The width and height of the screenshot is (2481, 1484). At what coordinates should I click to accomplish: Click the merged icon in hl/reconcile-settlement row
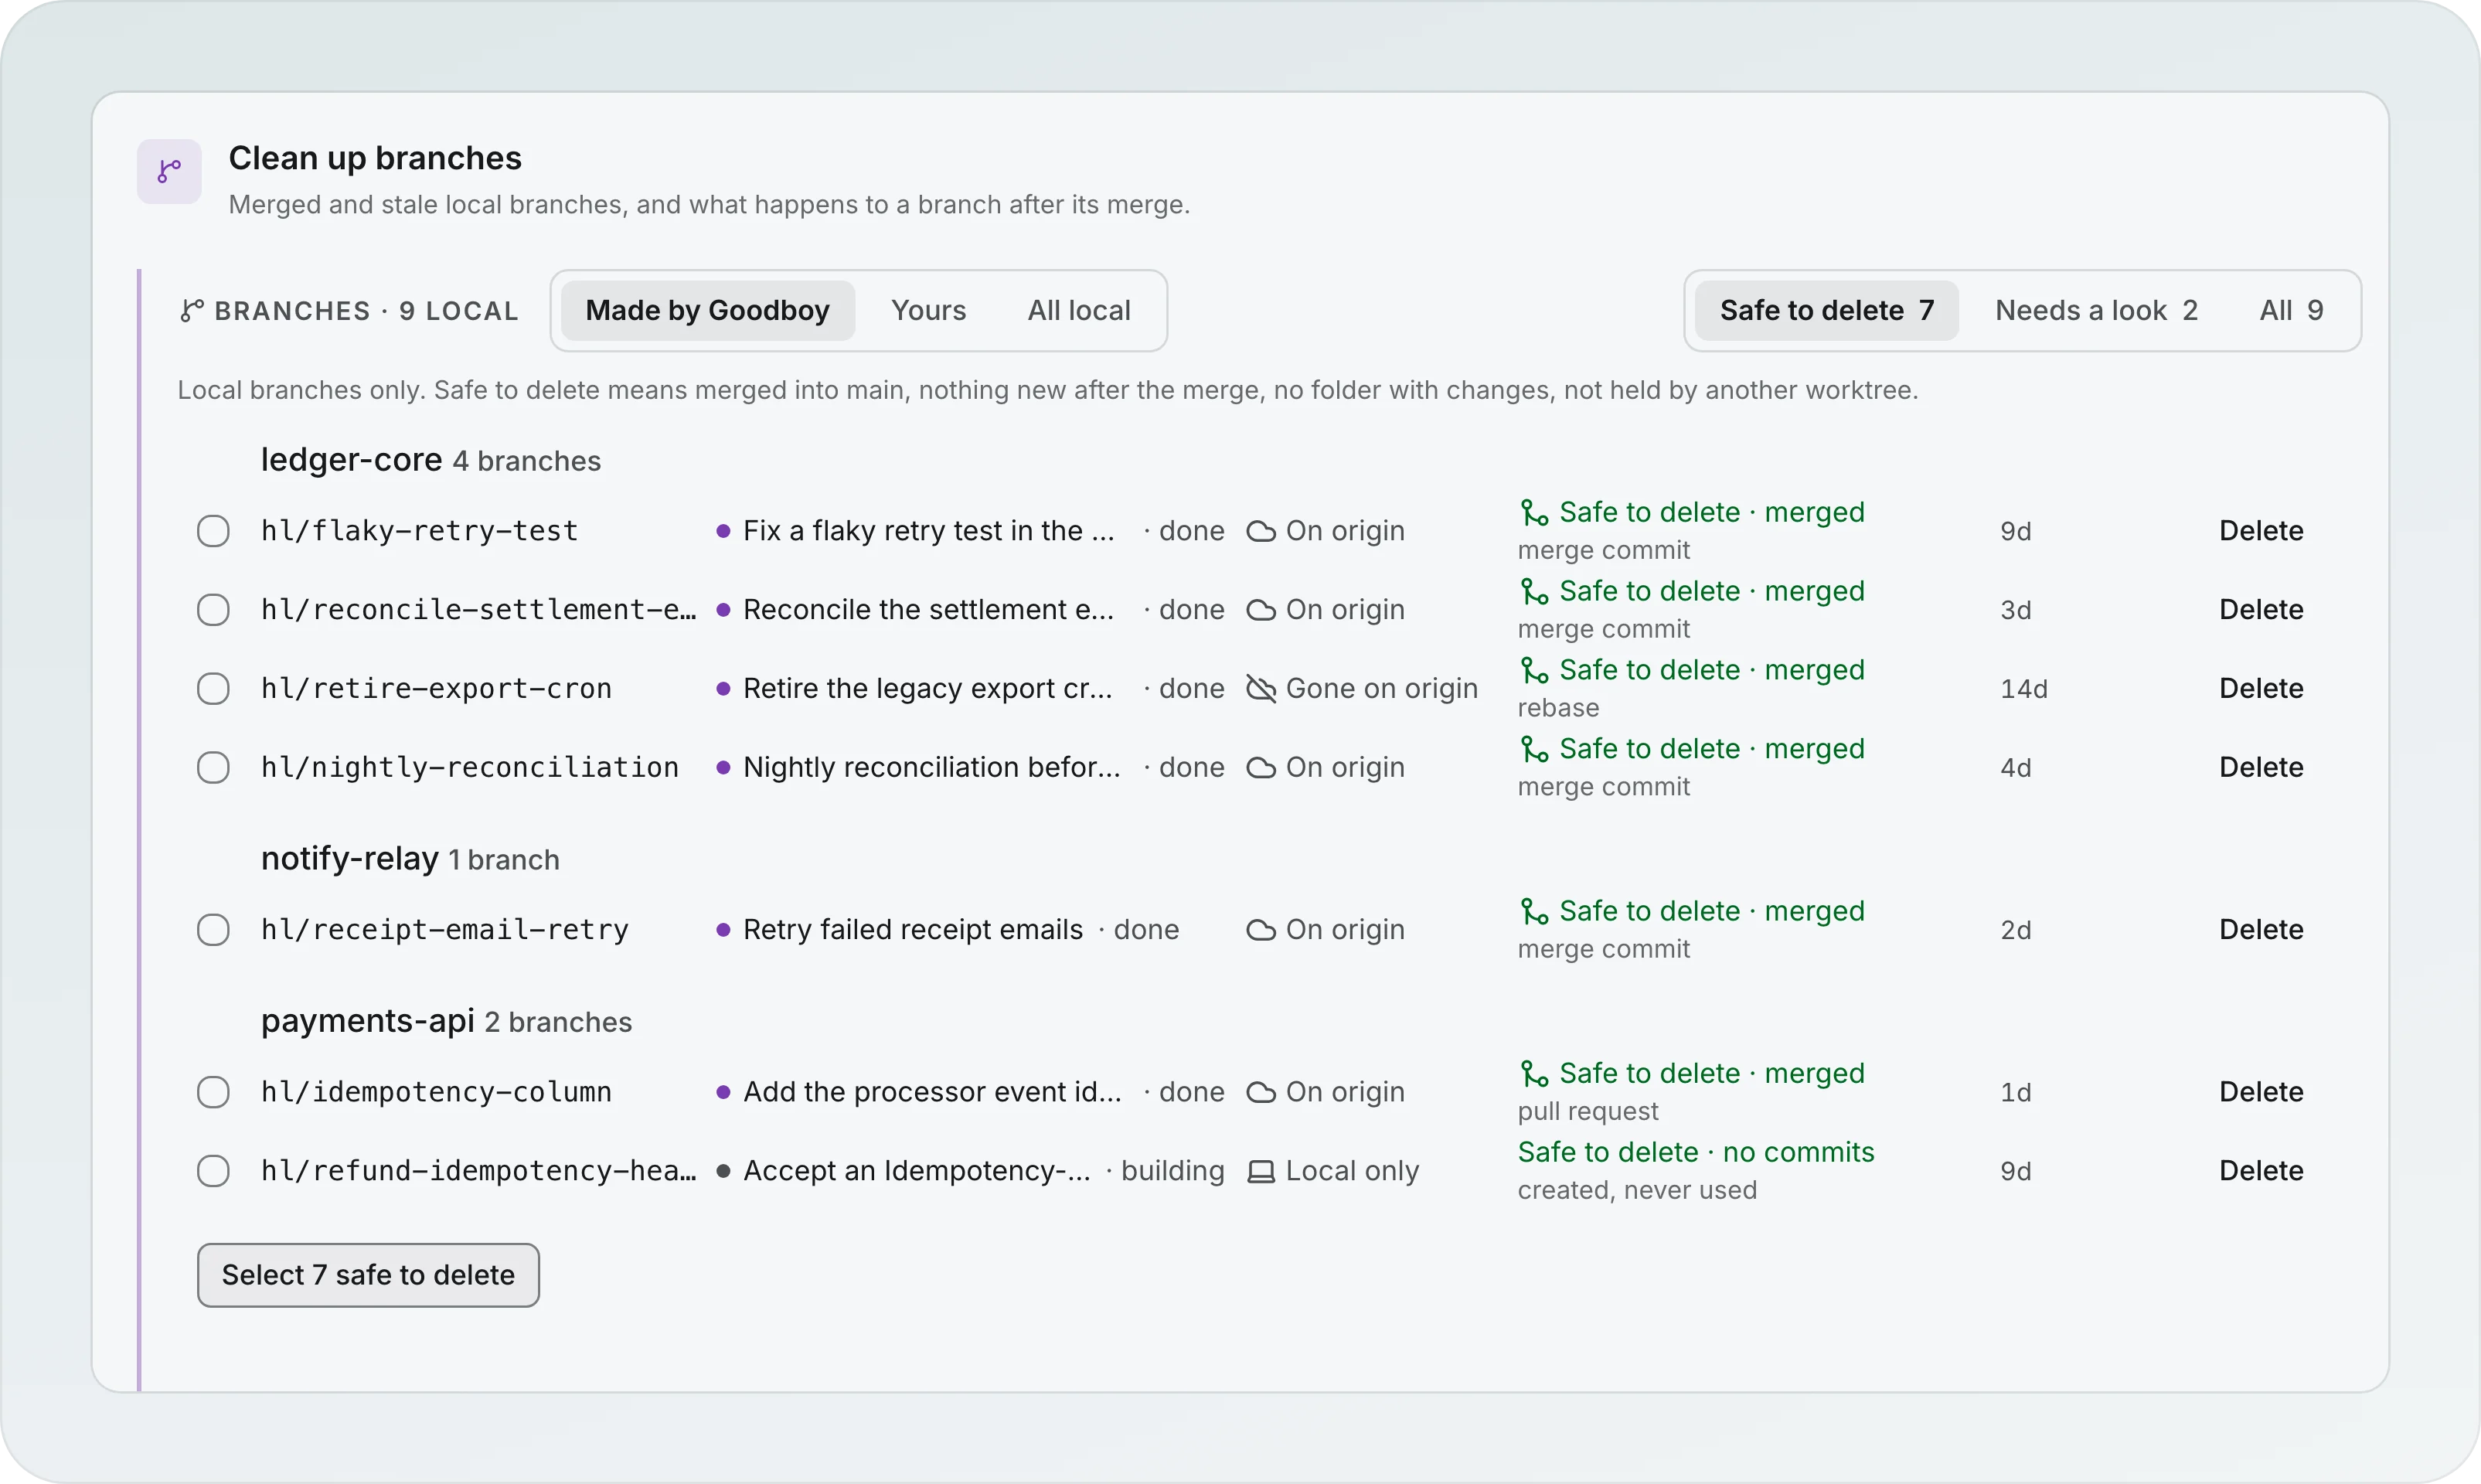coord(1534,591)
